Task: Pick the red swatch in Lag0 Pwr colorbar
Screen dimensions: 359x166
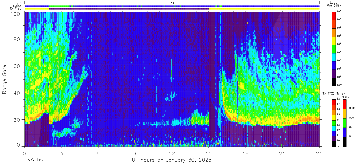Action: (334, 16)
